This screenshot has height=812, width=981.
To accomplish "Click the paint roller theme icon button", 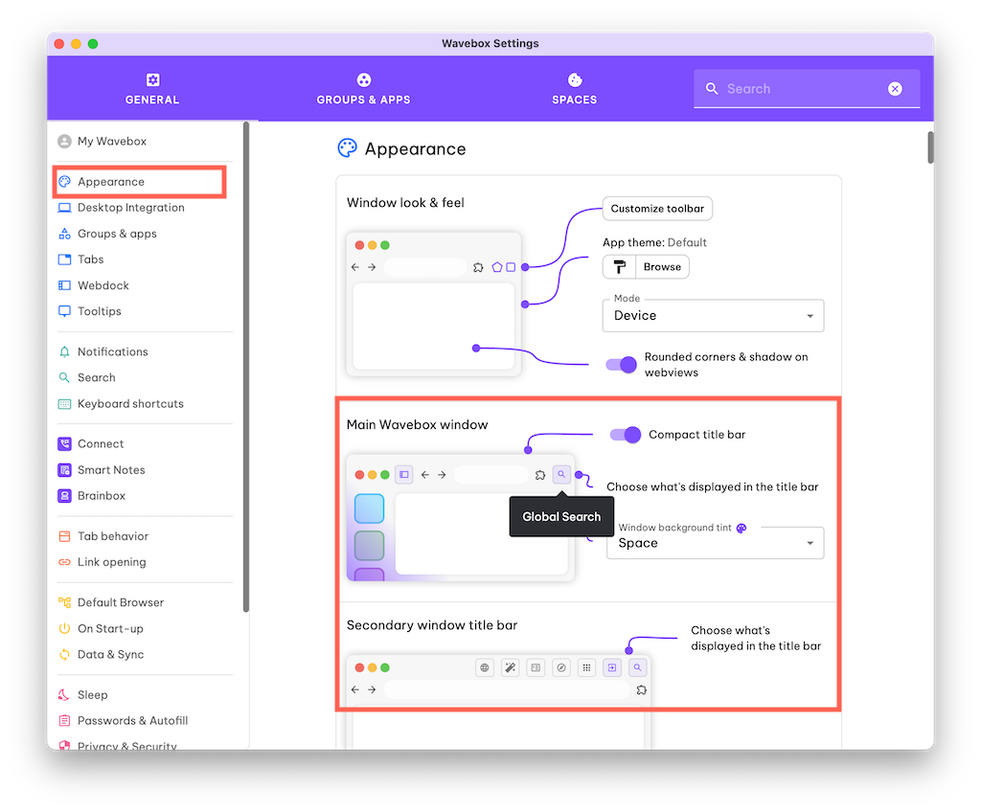I will 620,267.
